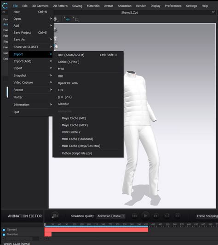Select OpenCOLLADA import option
The height and width of the screenshot is (245, 218).
click(88, 83)
